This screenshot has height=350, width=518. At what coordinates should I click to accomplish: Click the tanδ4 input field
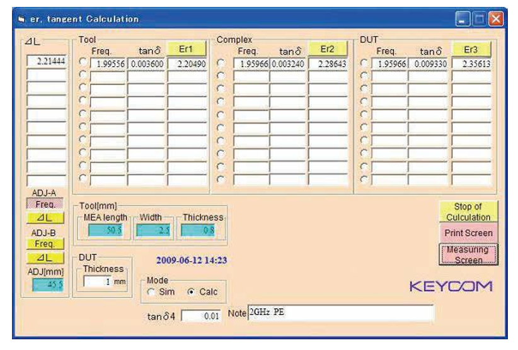tap(201, 316)
